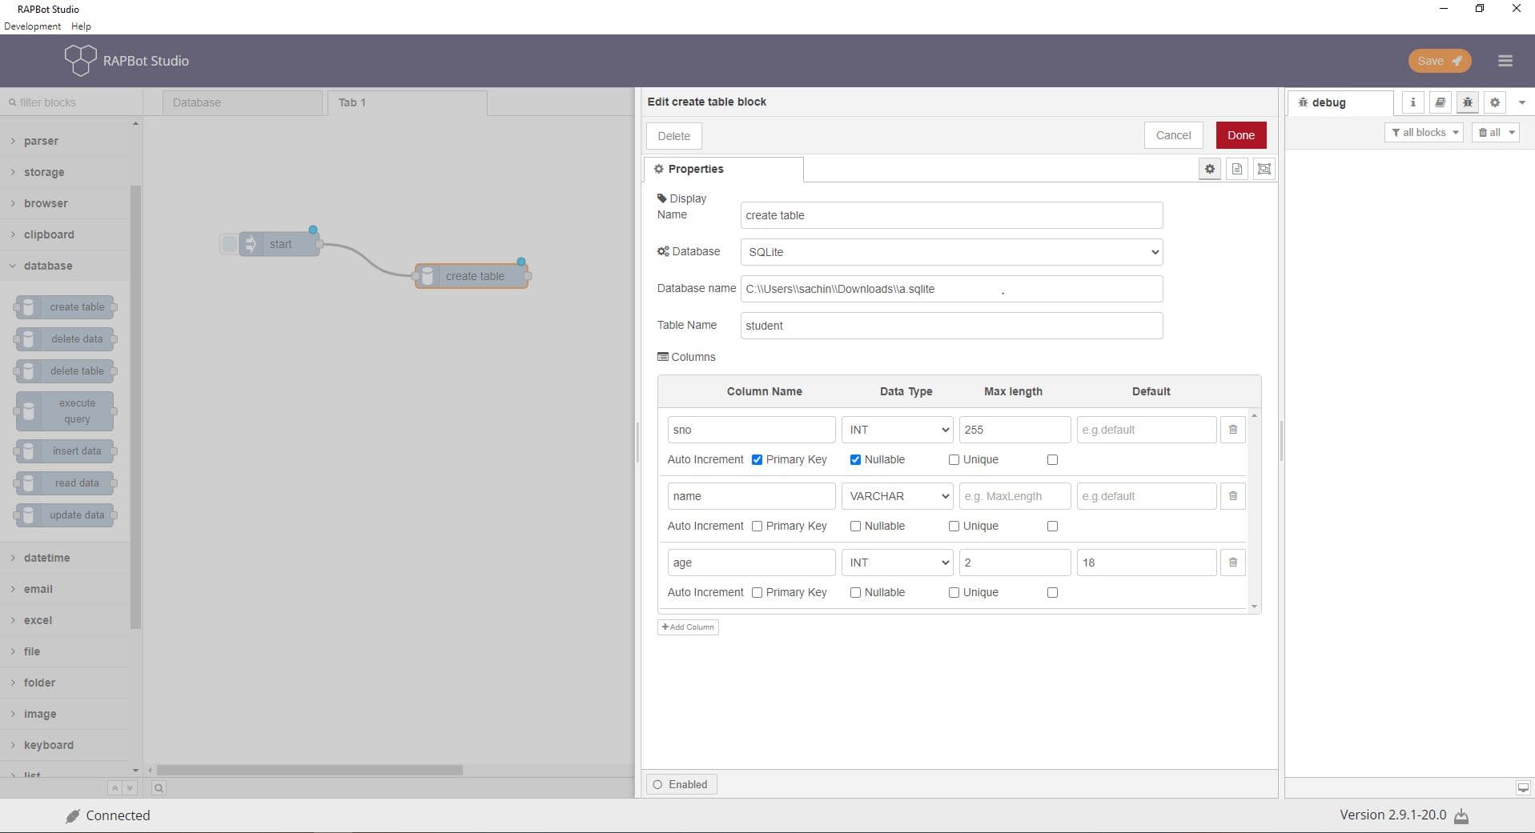Select the read data block in palette
Viewport: 1535px width, 833px height.
[x=65, y=483]
